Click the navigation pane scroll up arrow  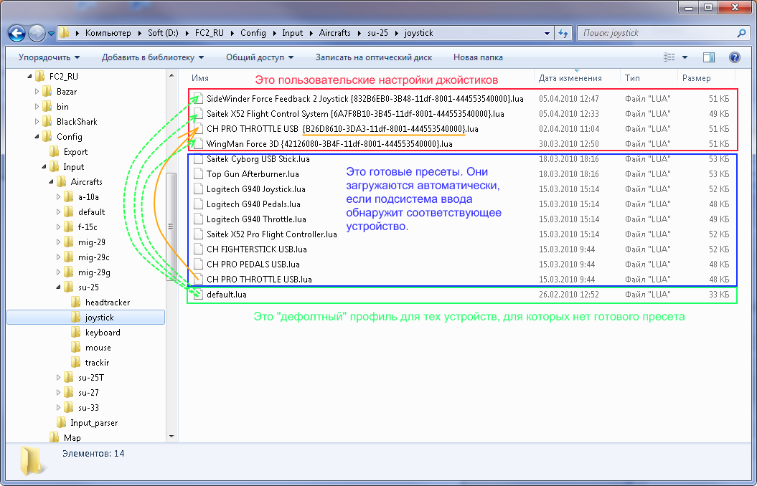(x=171, y=75)
